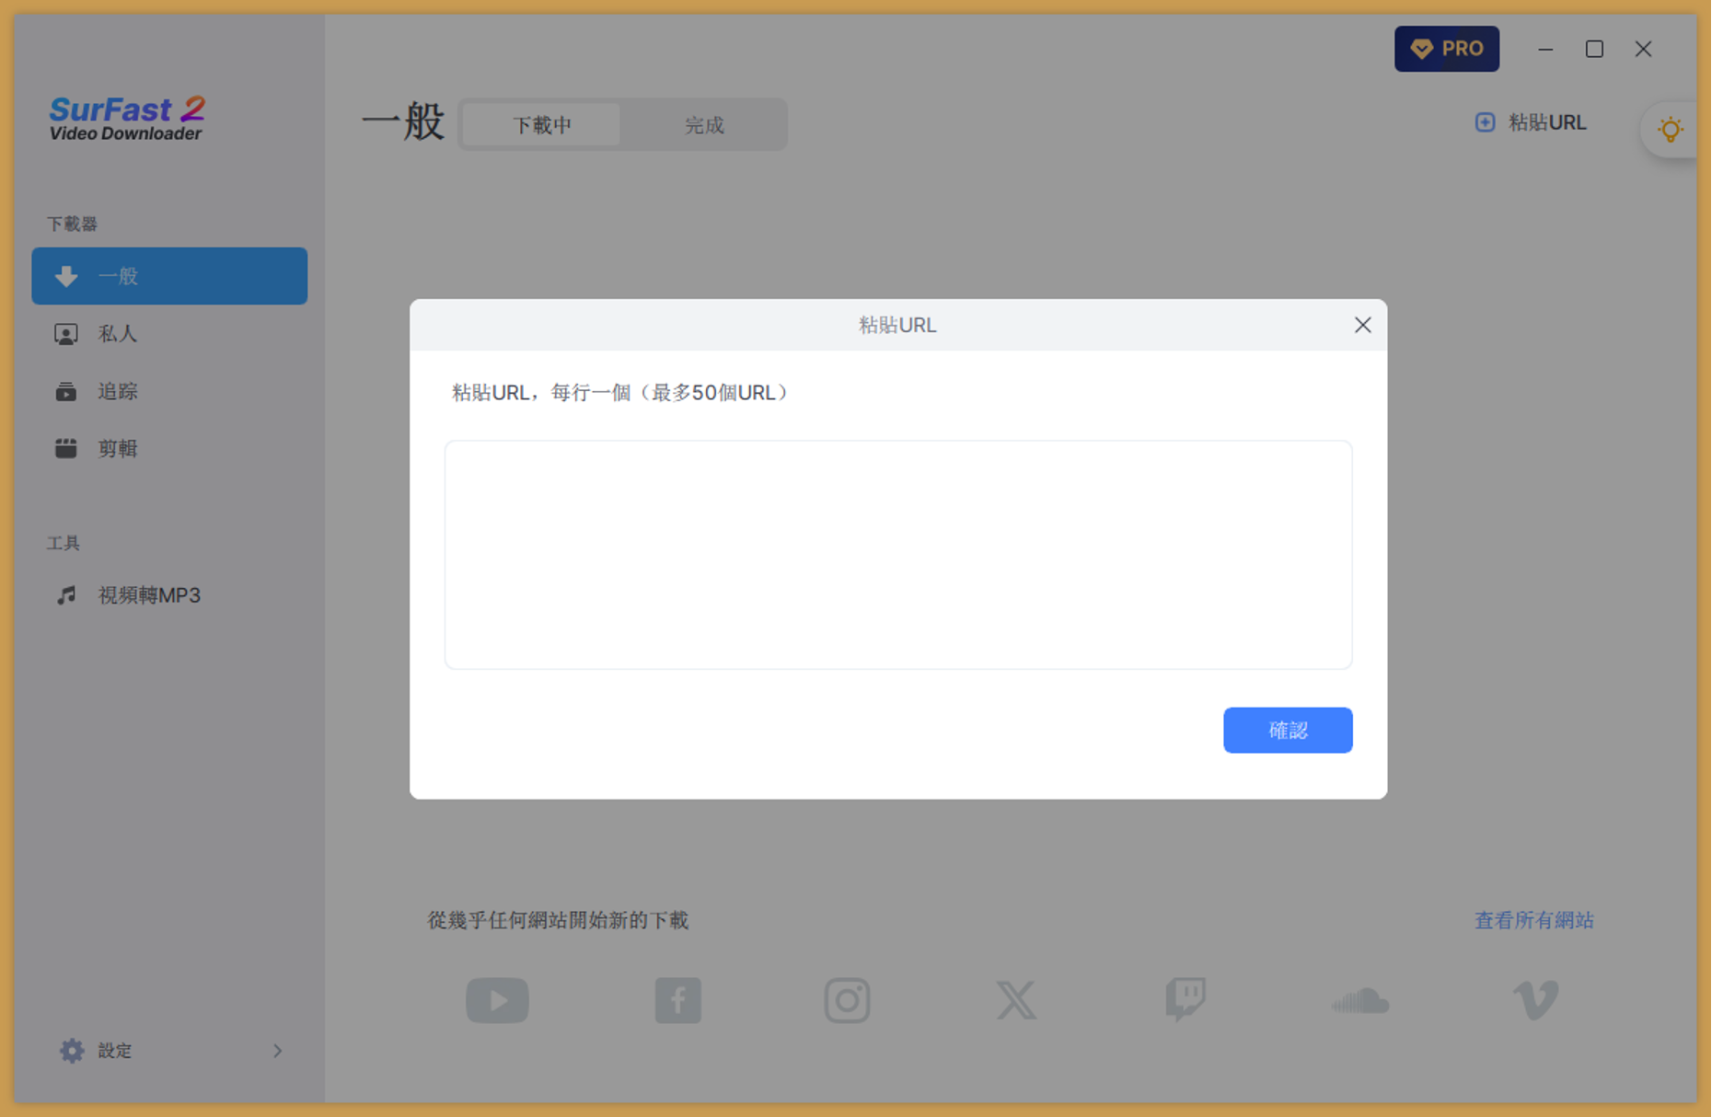Image resolution: width=1712 pixels, height=1117 pixels.
Task: Click the X (Twitter) site icon
Action: (1016, 1000)
